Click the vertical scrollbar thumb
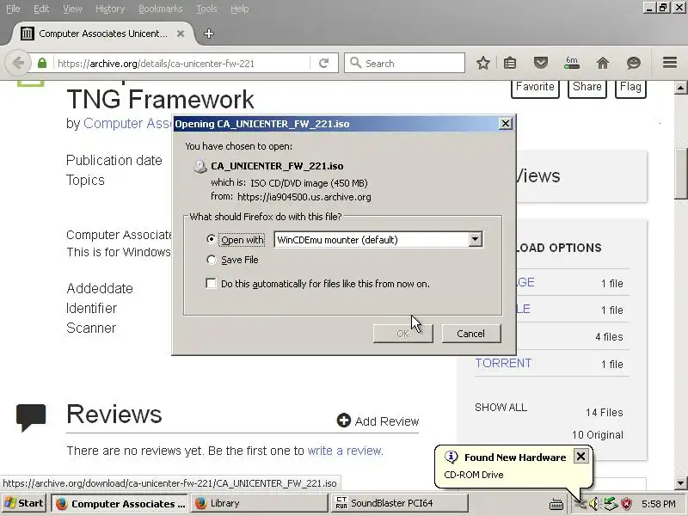Viewport: 688px width, 516px height. pyautogui.click(x=680, y=174)
